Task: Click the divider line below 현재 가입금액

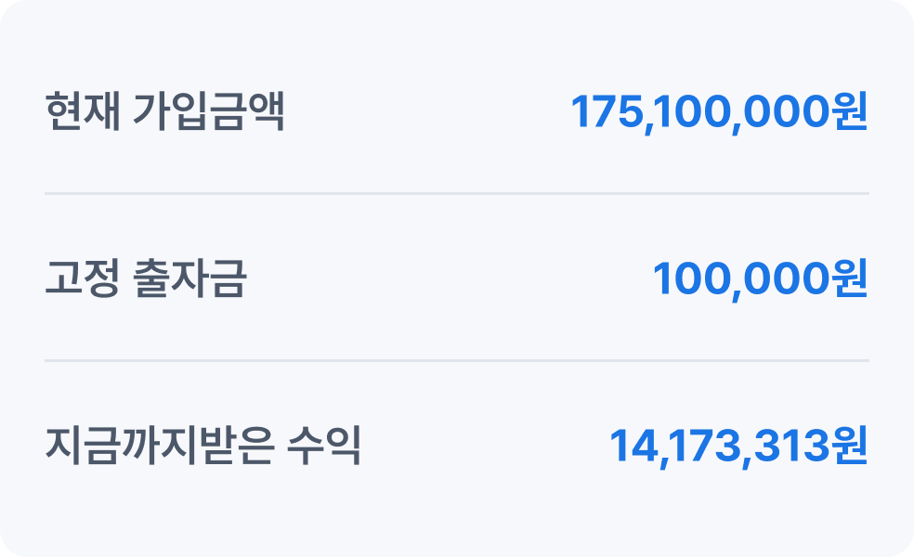Action: (x=457, y=193)
